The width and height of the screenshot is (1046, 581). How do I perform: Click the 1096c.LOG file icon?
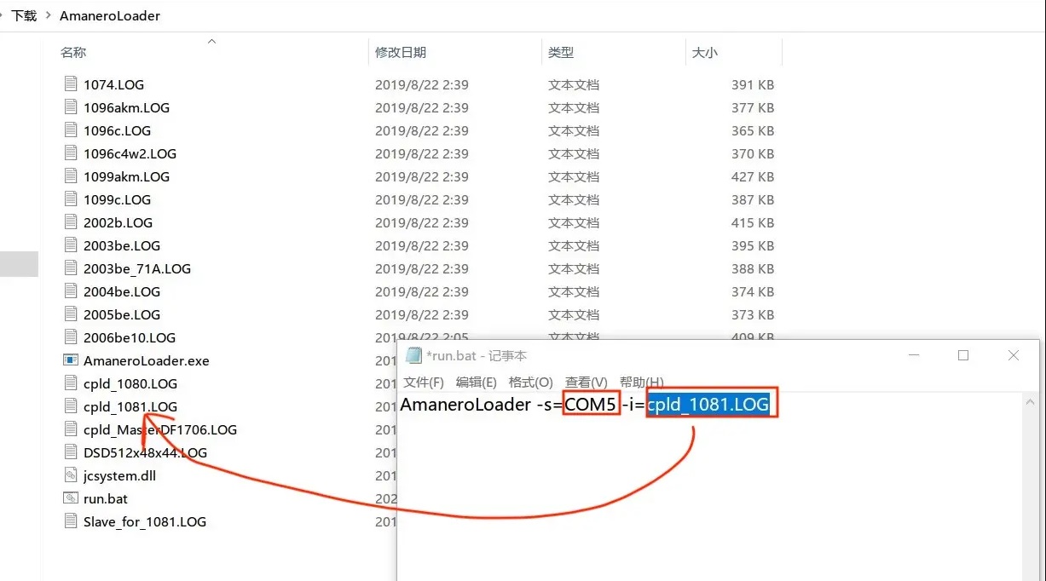(70, 130)
